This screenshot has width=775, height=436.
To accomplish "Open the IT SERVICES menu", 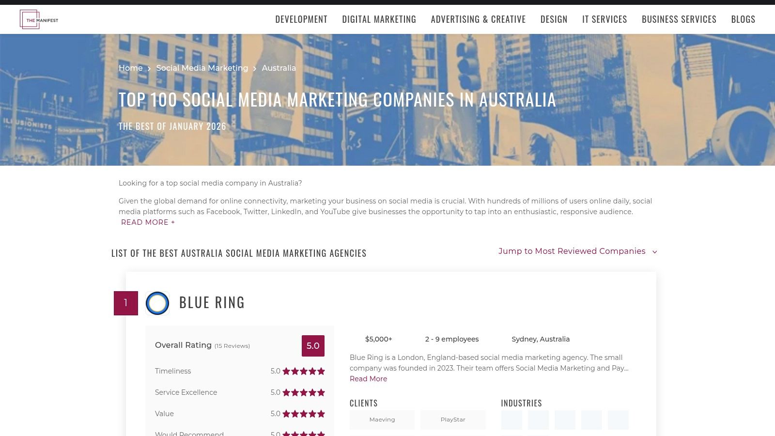I will point(604,19).
